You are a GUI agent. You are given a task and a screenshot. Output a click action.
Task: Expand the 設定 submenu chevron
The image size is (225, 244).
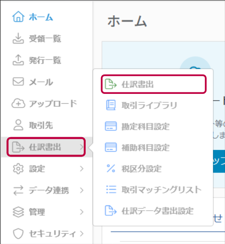click(x=82, y=168)
